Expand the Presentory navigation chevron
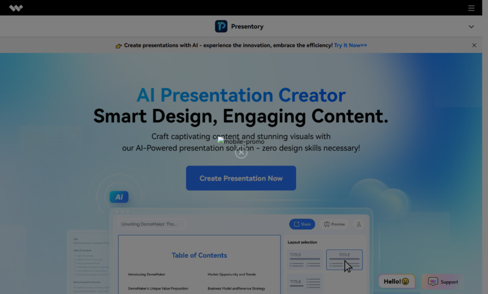This screenshot has width=488, height=294. coord(471,27)
